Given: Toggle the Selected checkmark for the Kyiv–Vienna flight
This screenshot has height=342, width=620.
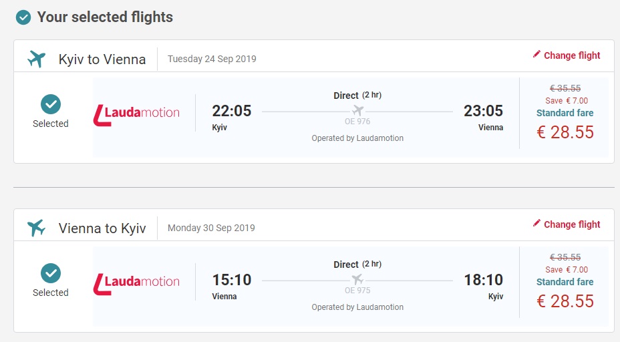Looking at the screenshot, I should pyautogui.click(x=51, y=104).
